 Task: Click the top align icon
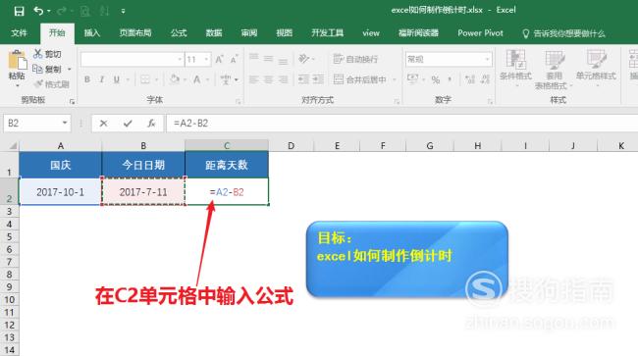(x=254, y=58)
